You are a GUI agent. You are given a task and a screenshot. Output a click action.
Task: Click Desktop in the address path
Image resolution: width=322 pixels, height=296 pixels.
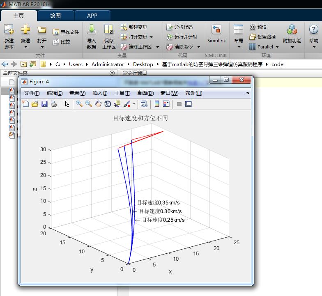tap(143, 64)
